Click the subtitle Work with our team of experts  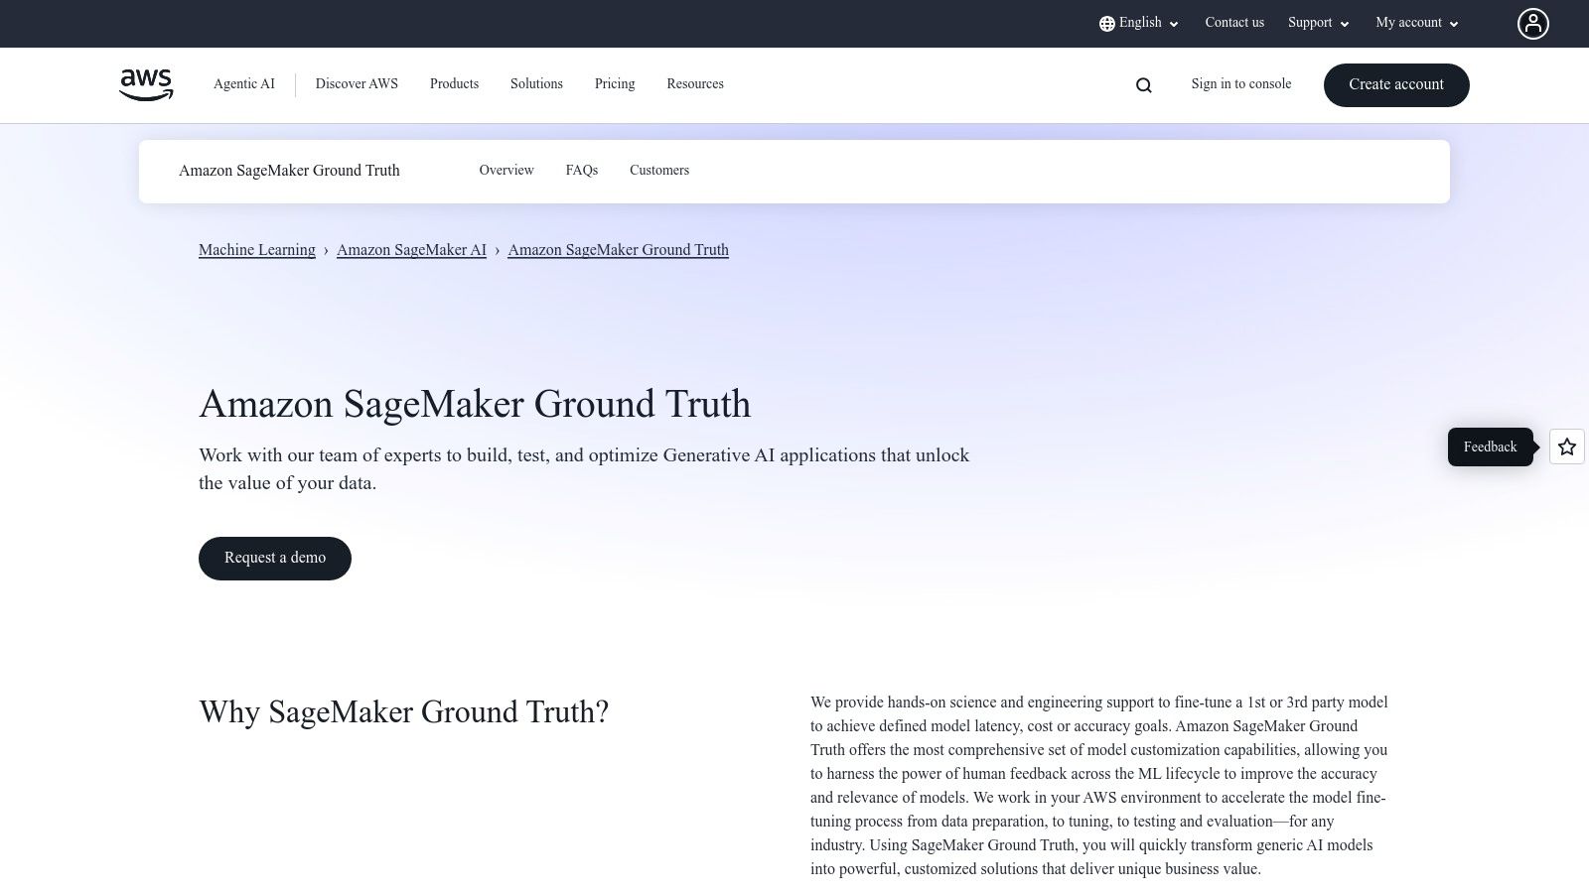tap(584, 469)
